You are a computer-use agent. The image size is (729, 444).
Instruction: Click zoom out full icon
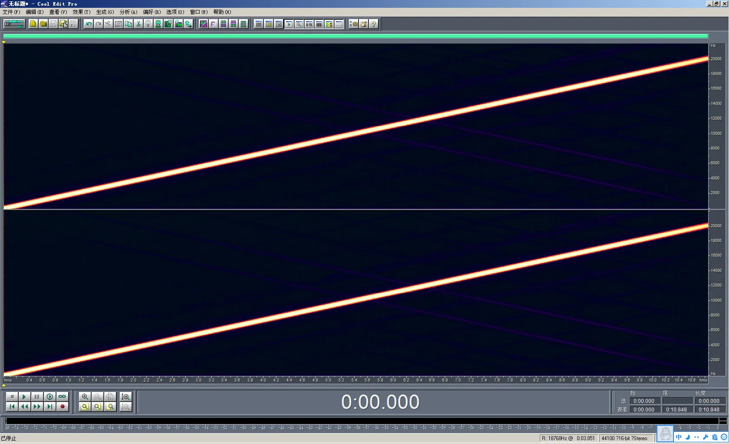click(x=110, y=396)
